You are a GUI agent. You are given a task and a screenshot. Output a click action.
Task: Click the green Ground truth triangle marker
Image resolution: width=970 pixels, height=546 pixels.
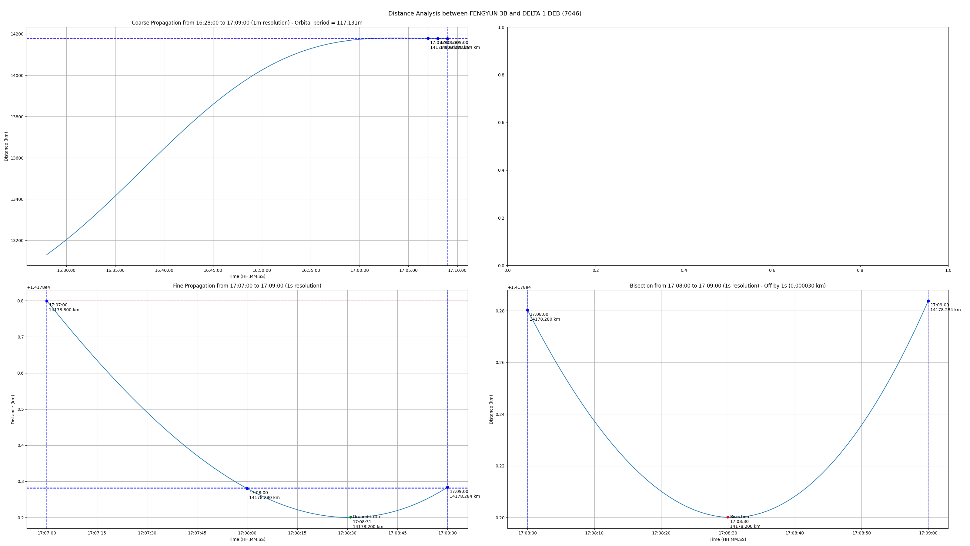[x=351, y=517]
